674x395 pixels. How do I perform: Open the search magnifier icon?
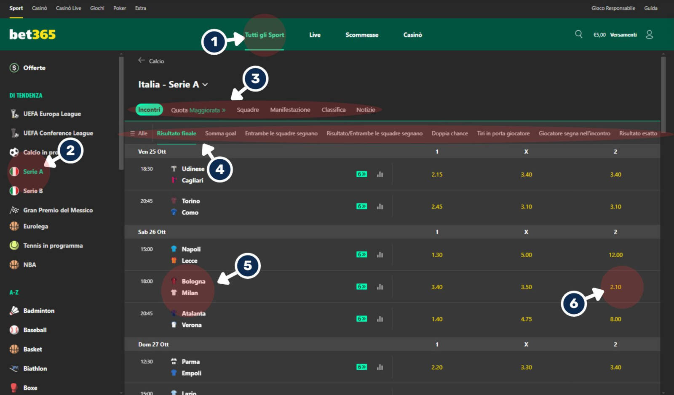pos(579,34)
